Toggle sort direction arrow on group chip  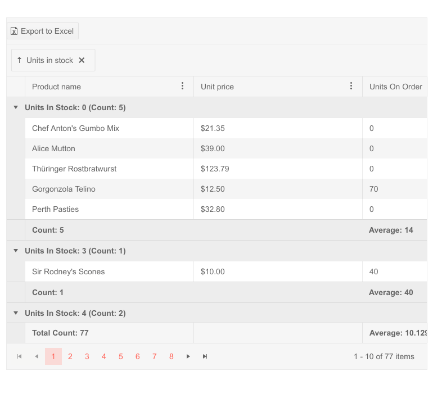19,60
